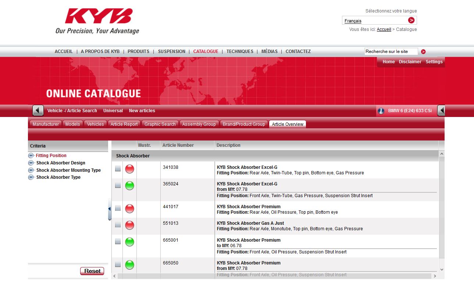Expand the Fitting Position criteria
The height and width of the screenshot is (288, 474).
31,156
